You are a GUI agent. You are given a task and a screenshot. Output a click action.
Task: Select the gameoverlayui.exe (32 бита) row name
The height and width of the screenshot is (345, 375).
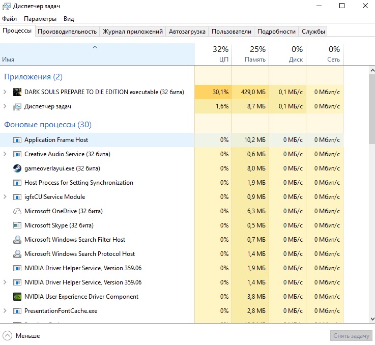click(62, 168)
